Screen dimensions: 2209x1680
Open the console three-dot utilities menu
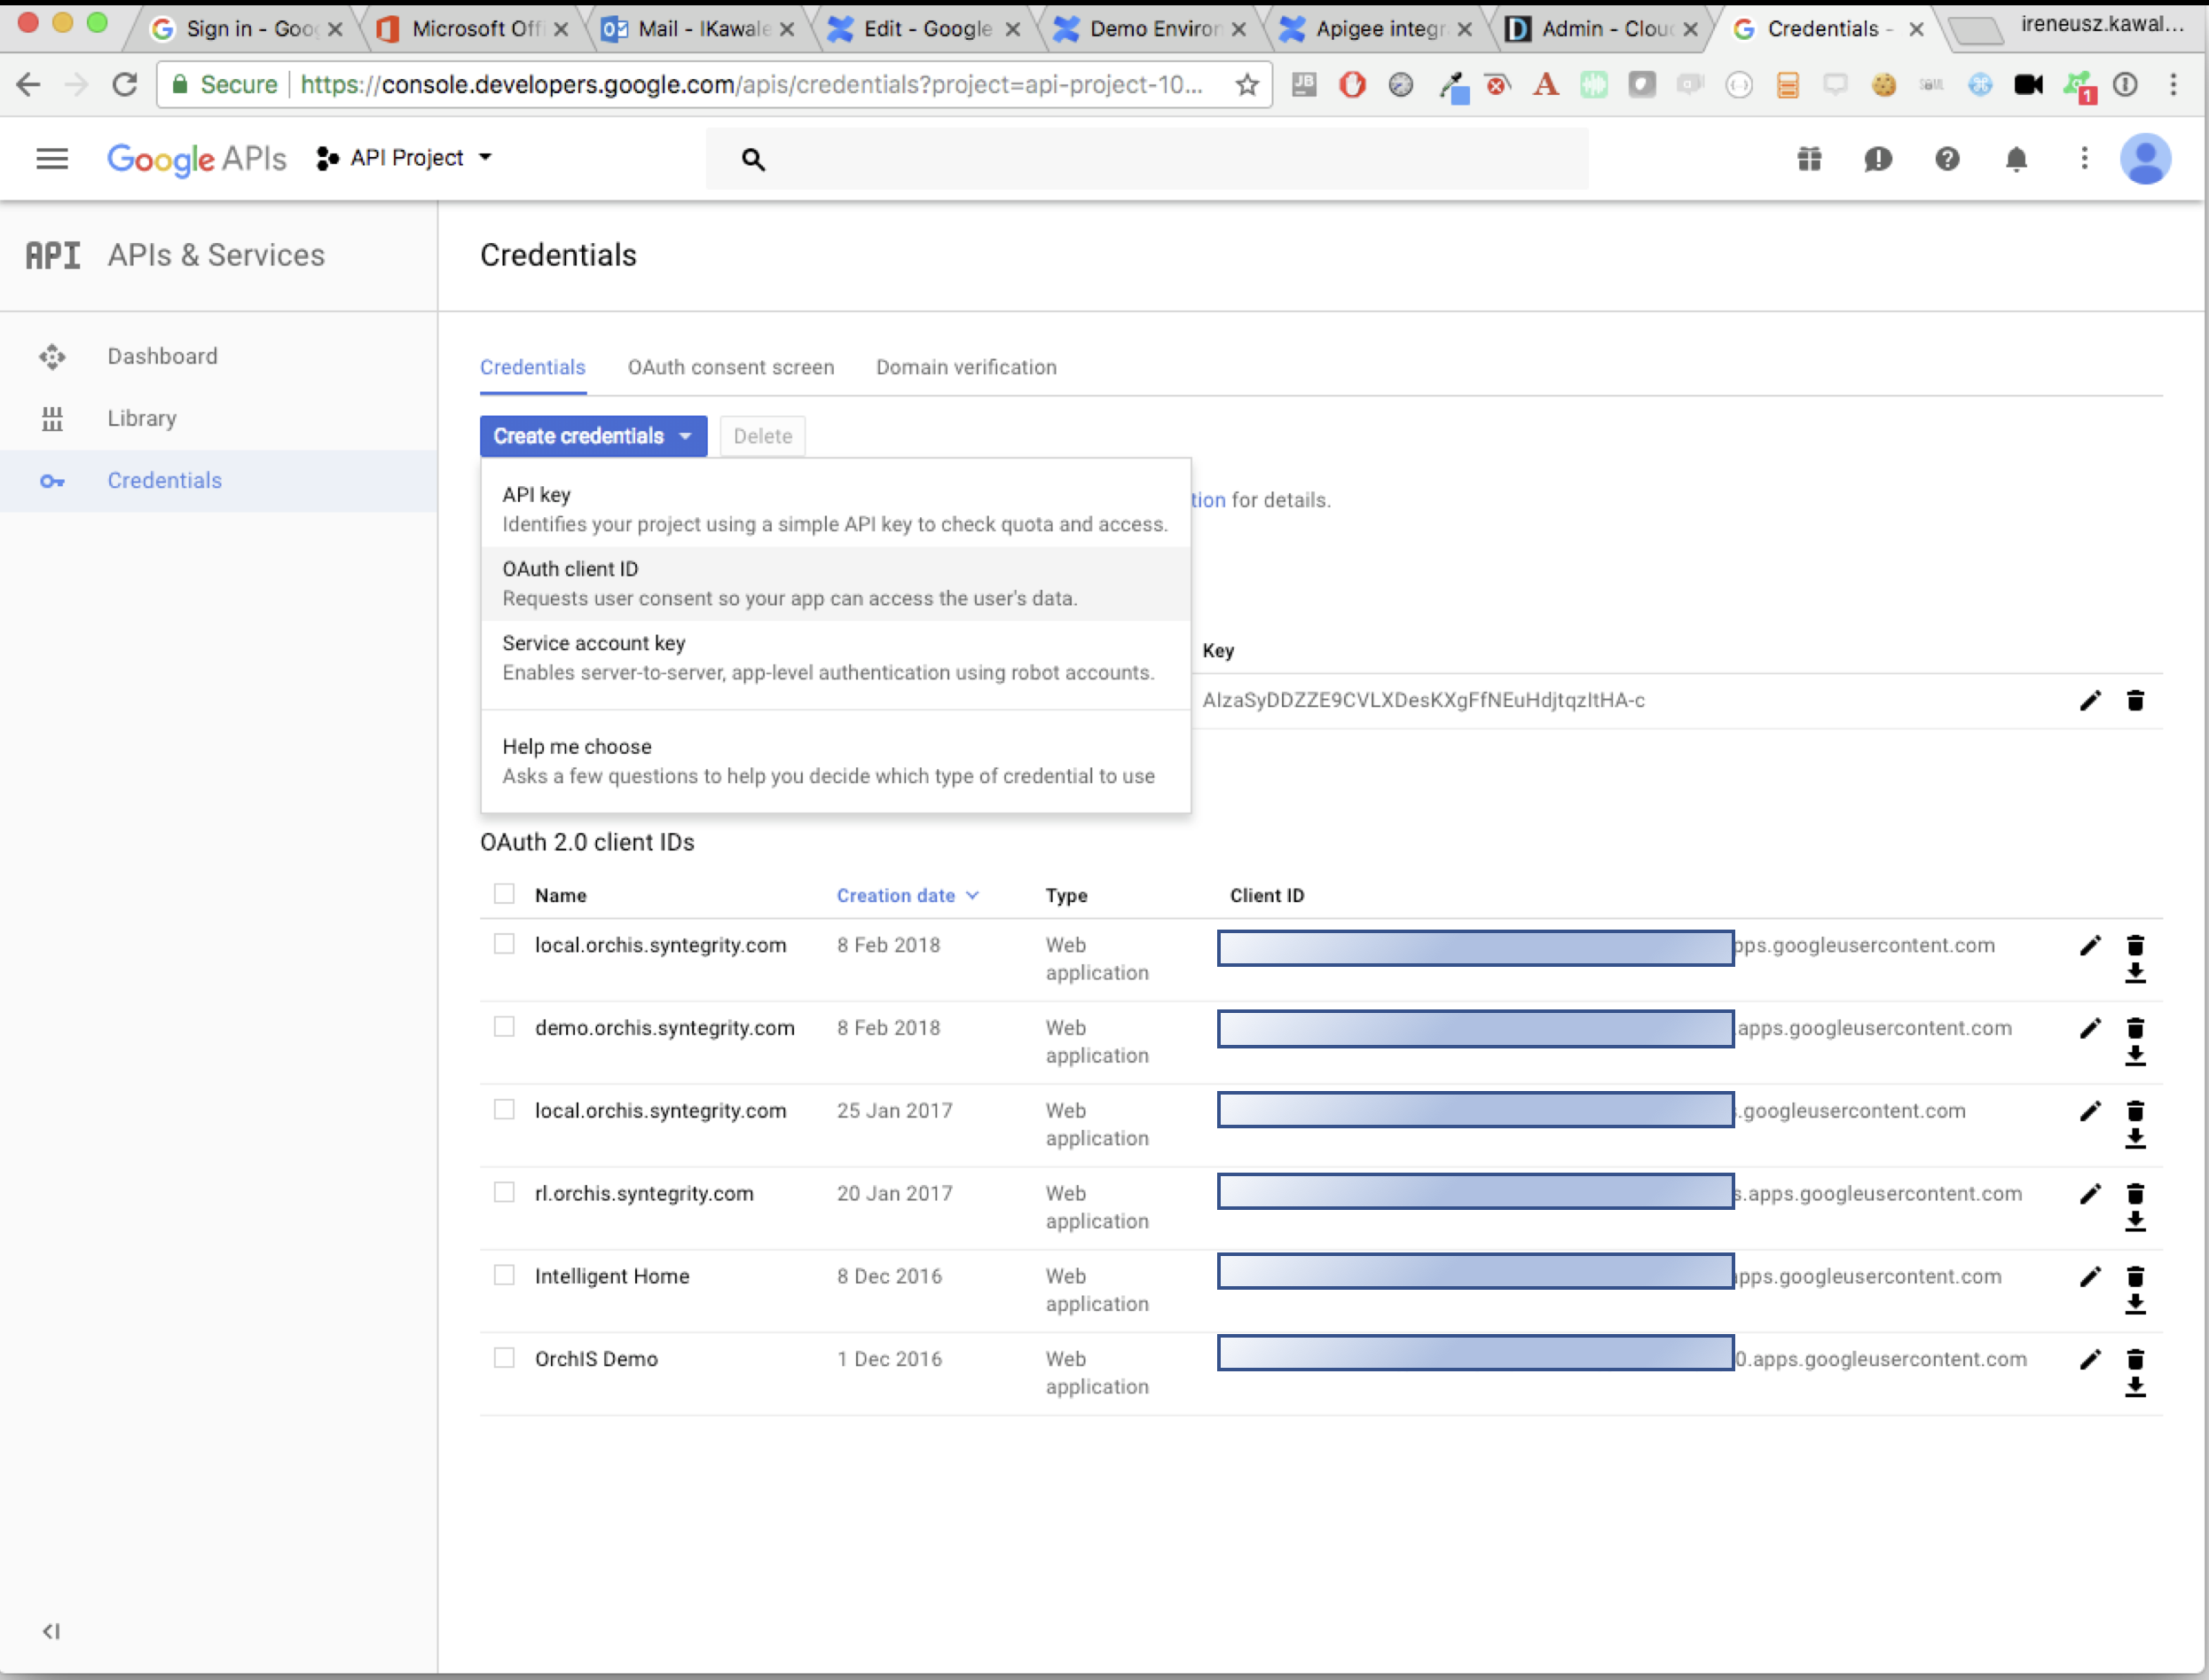(2084, 158)
